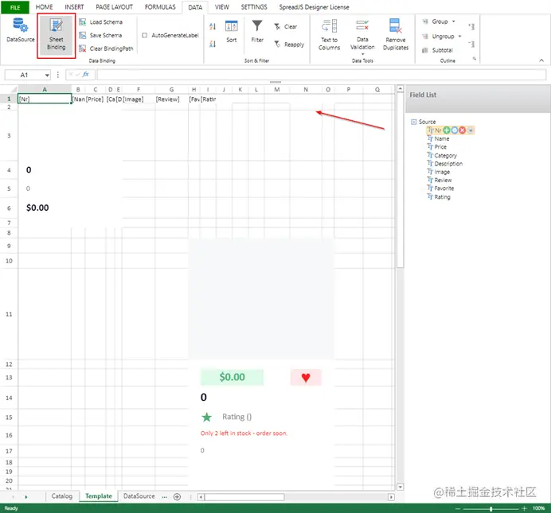
Task: Click the Ungroup outline icon
Action: click(425, 37)
